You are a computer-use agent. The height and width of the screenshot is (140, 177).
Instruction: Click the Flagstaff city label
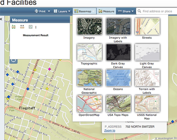click(x=27, y=108)
